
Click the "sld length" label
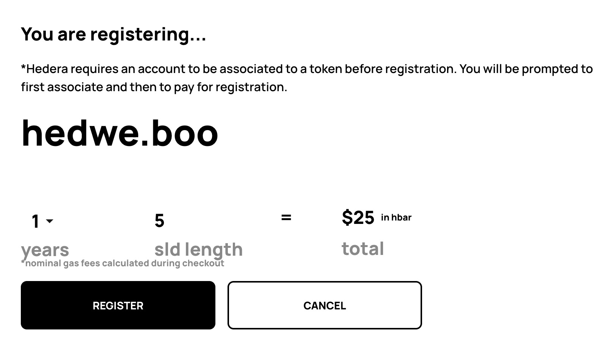coord(198,250)
